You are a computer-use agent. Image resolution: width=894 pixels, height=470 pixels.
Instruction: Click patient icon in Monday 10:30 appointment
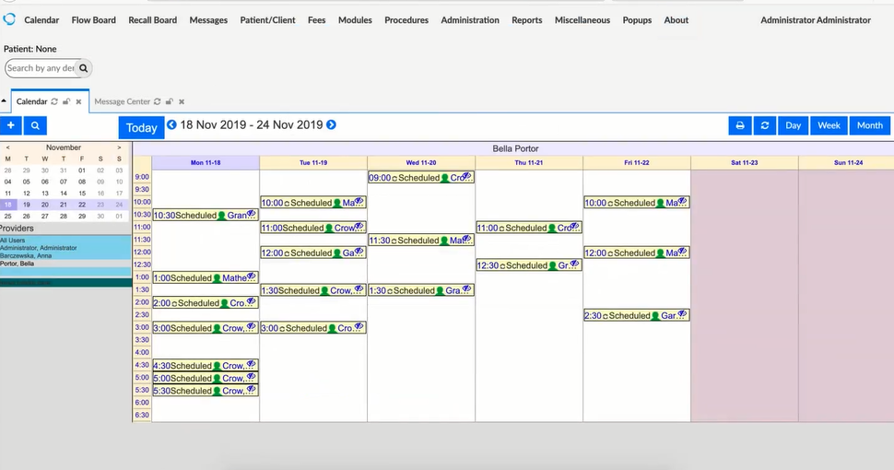[x=222, y=216]
